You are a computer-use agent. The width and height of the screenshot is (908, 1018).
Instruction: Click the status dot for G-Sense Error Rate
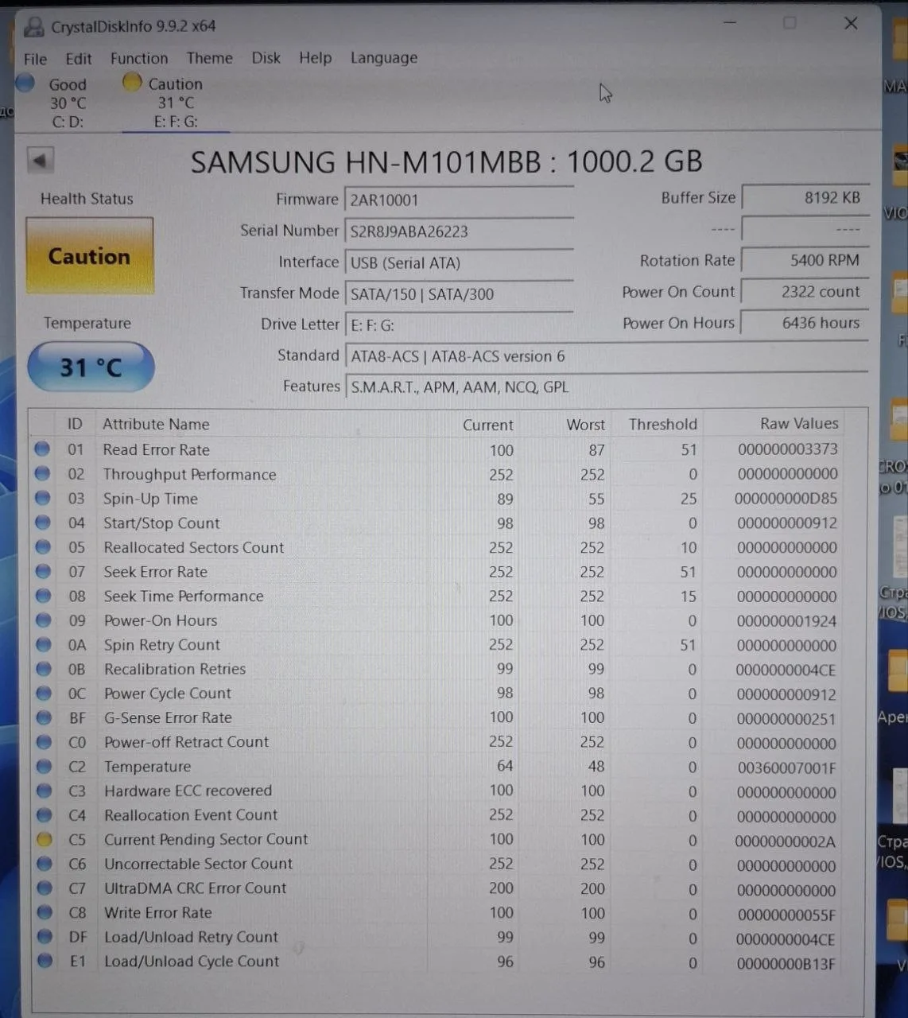(x=44, y=717)
